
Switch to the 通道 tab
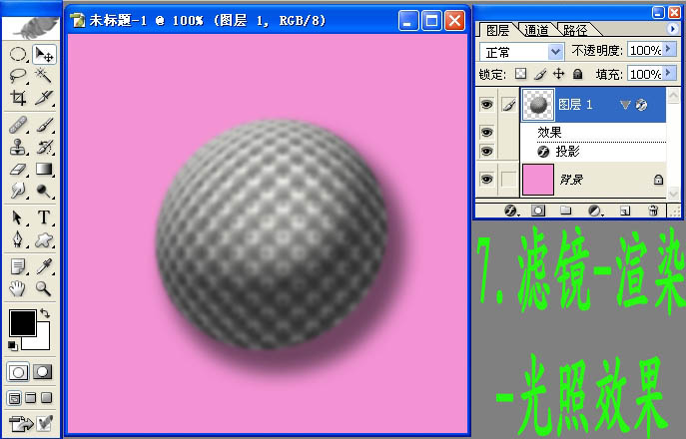click(x=536, y=30)
